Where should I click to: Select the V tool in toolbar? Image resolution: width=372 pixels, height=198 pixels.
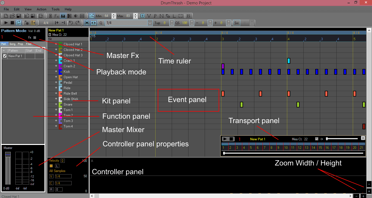tap(149, 16)
